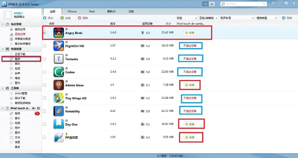Check the Tiny Wings HD row checkbox

[44, 98]
